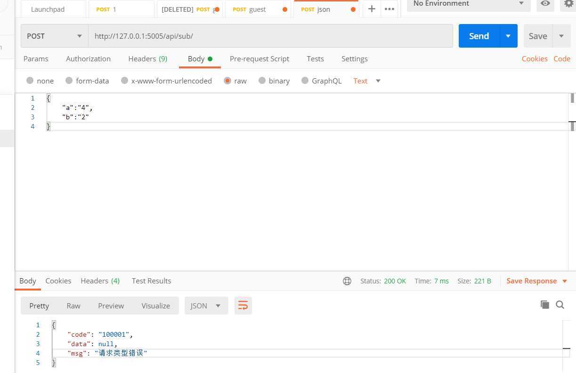The height and width of the screenshot is (373, 576).
Task: Switch to the Launchpad tab
Action: point(53,9)
